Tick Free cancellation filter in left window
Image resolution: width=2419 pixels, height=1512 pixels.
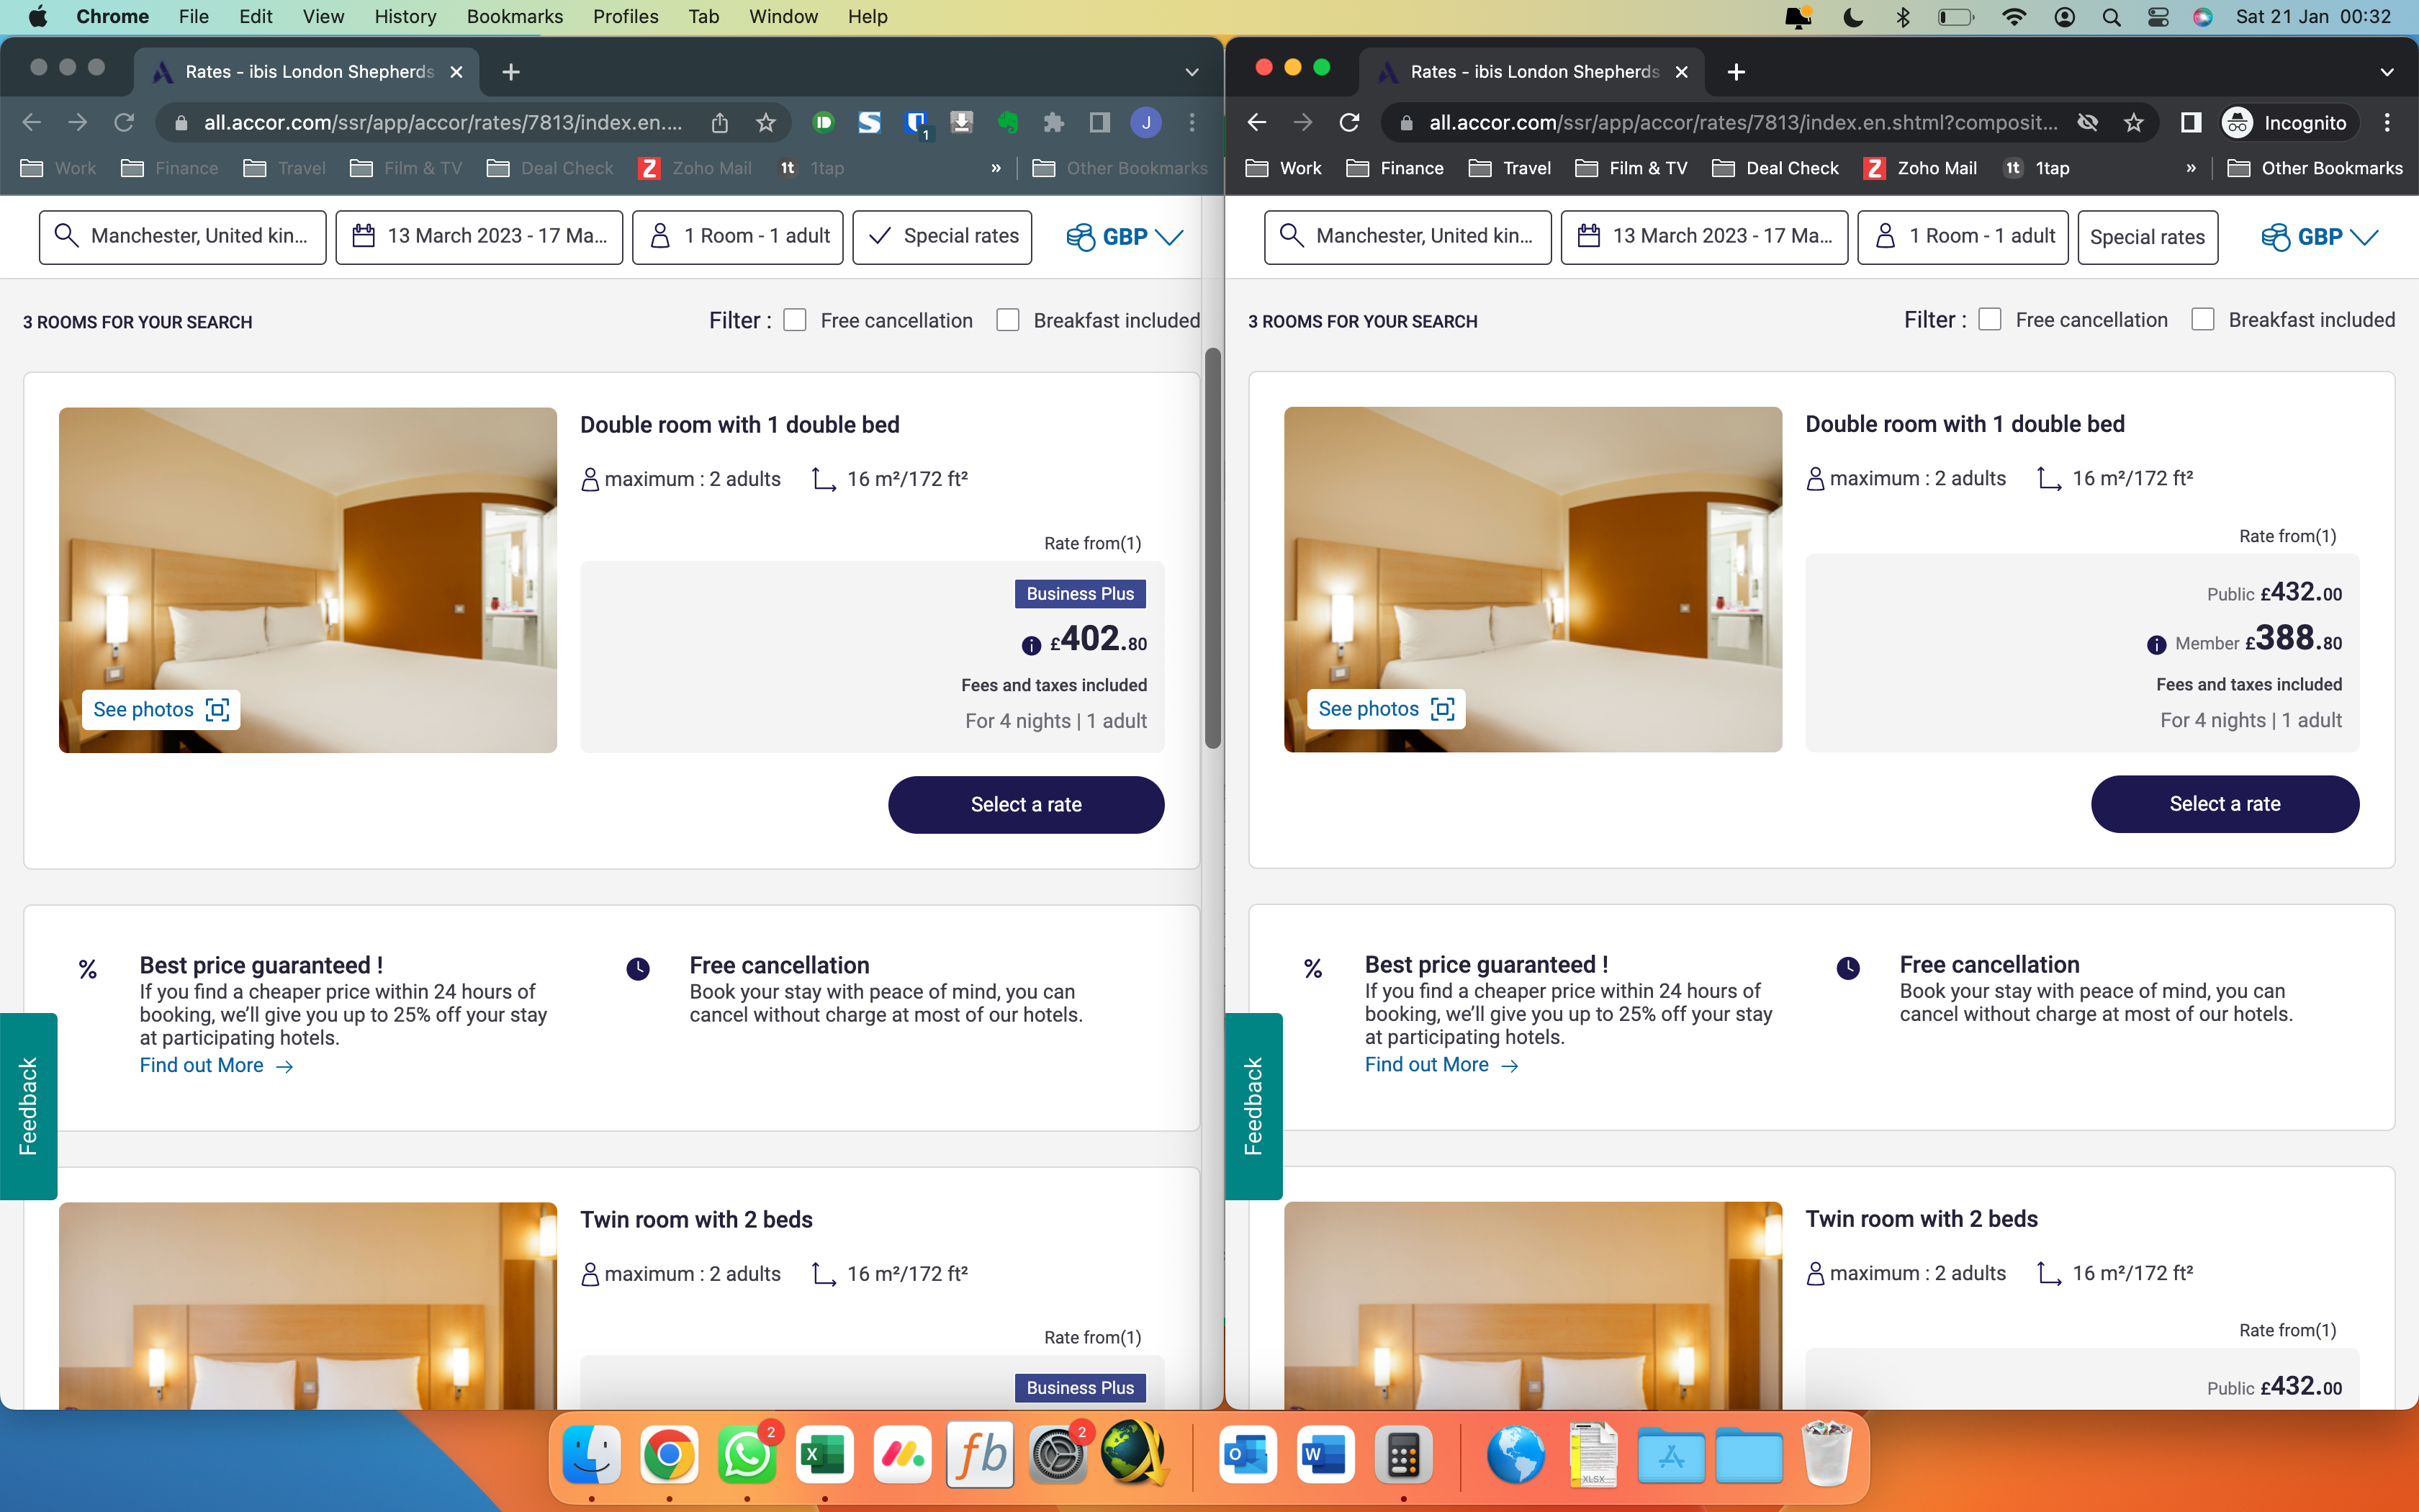coord(795,320)
